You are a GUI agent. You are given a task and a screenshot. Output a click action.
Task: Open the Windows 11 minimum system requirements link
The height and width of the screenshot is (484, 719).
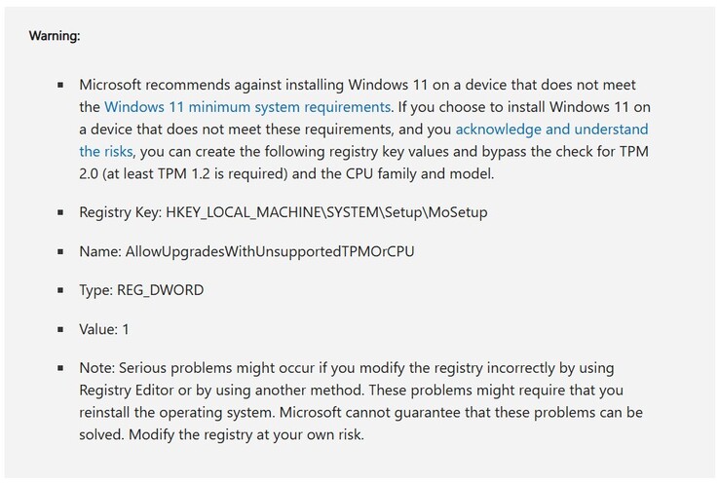tap(247, 106)
